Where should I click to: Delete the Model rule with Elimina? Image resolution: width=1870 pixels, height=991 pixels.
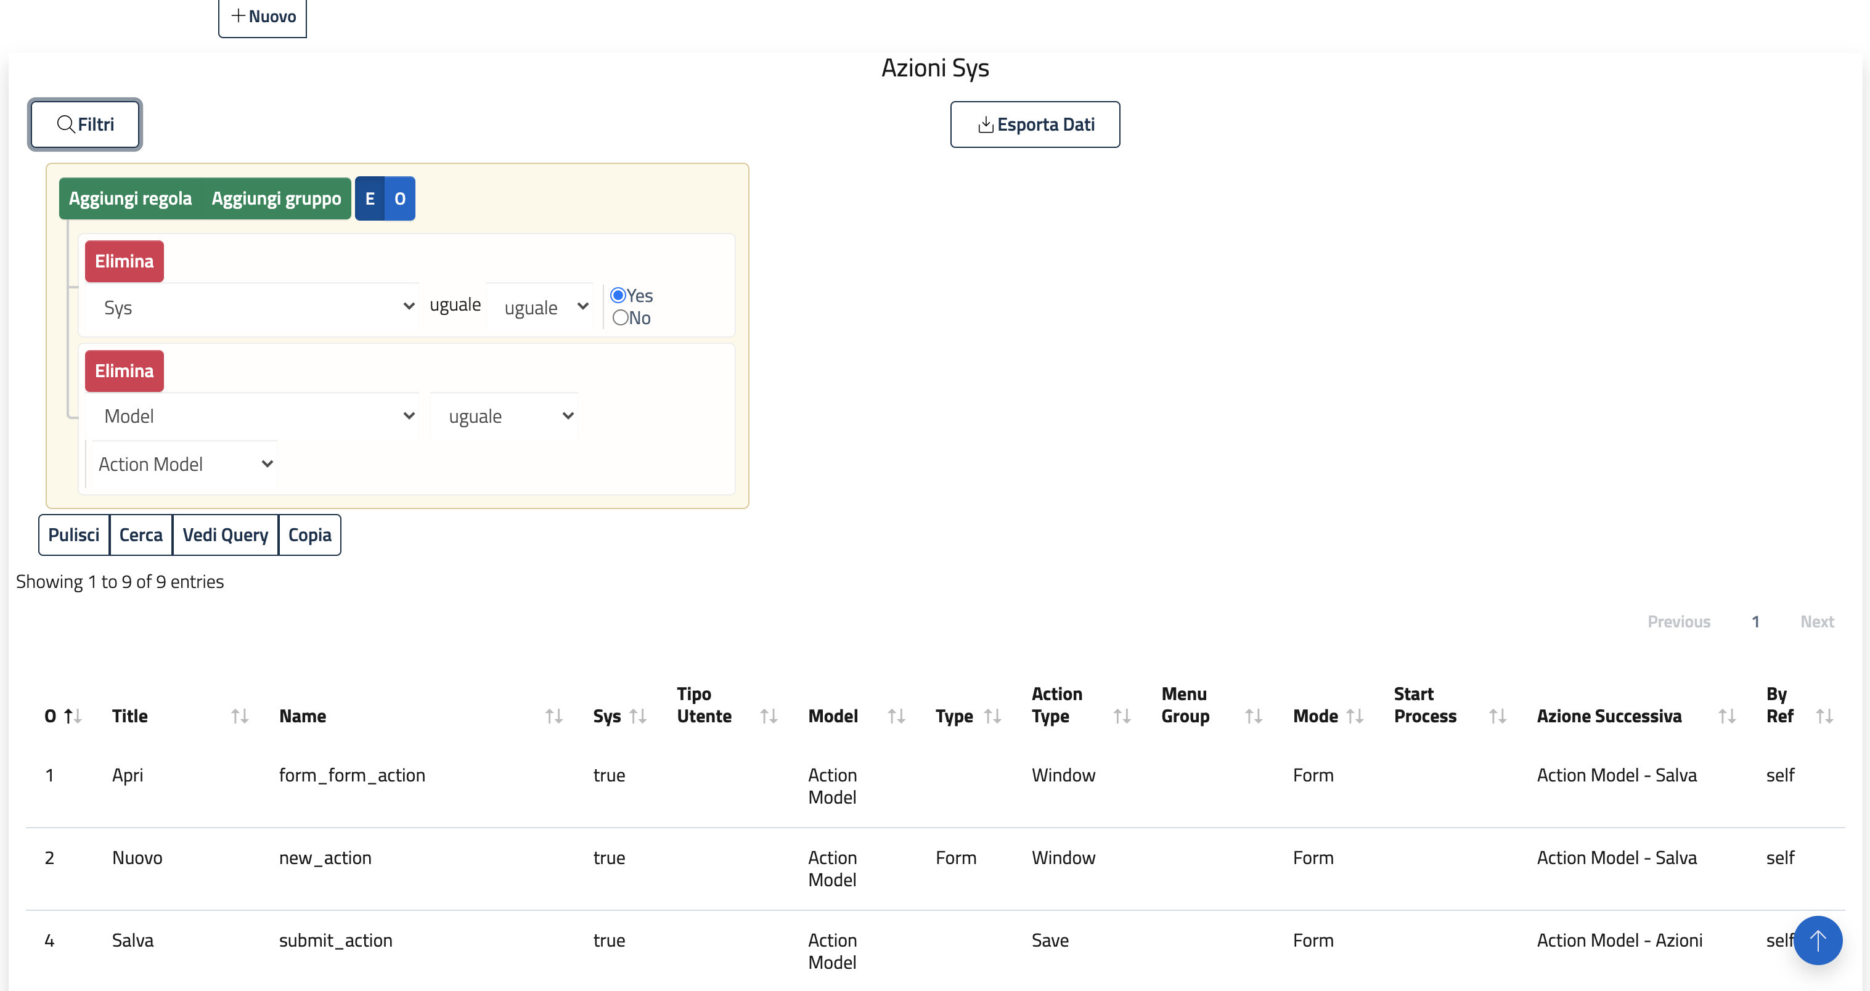click(x=124, y=371)
